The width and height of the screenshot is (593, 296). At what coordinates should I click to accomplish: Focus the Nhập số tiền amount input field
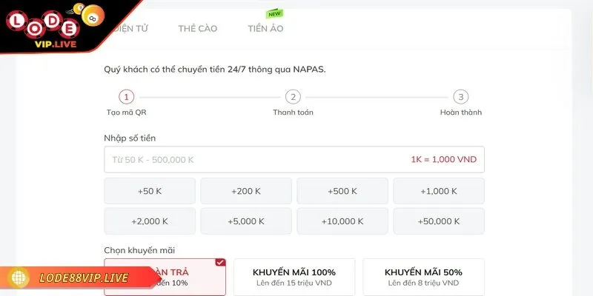click(252, 159)
